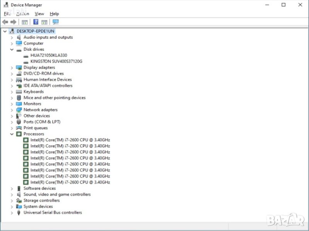Click the Back arrow toolbar icon
309x231 pixels.
tap(5, 22)
